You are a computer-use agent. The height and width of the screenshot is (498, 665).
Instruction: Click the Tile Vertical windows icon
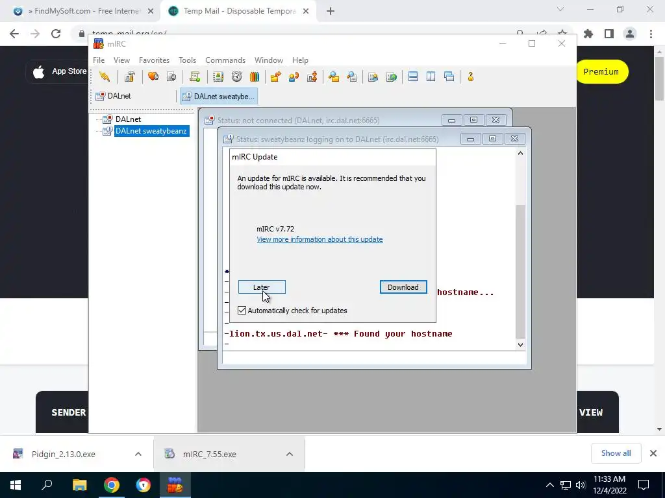click(x=431, y=77)
